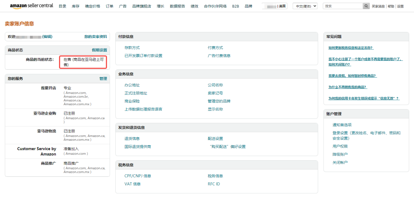Screen dimensions: 414x198
Task: Open 商业保险 link
Action: (132, 101)
